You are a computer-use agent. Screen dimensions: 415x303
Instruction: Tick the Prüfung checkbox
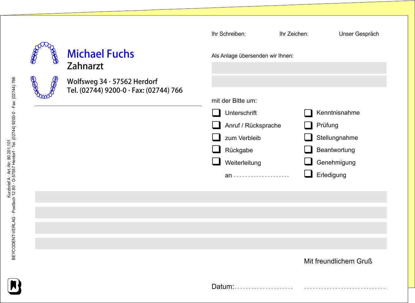308,125
